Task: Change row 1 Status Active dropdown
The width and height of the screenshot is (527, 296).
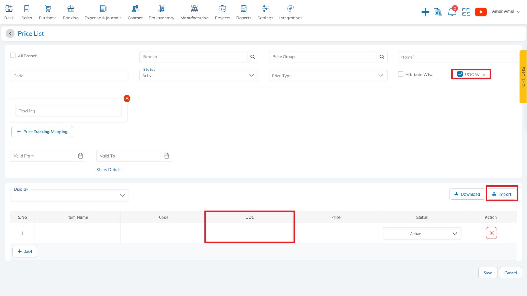Action: 422,234
